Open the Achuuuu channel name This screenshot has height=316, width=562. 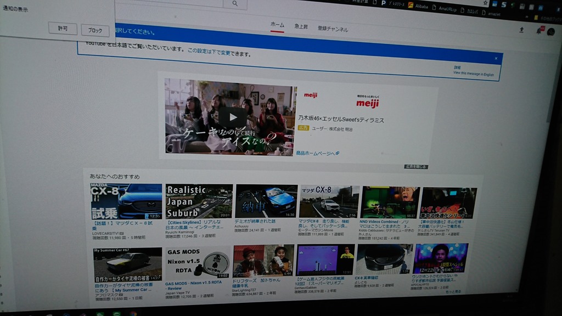pyautogui.click(x=241, y=227)
